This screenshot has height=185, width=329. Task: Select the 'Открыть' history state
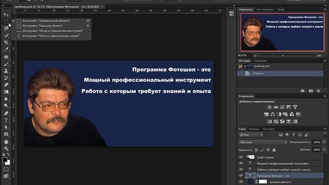pyautogui.click(x=280, y=73)
